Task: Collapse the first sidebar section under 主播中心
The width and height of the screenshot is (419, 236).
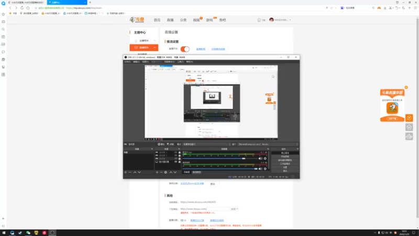Action: 155,41
